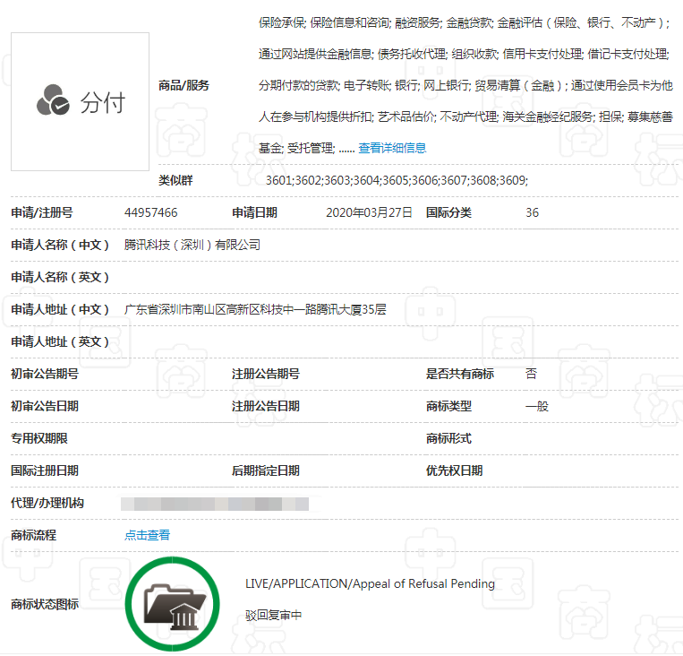Click the goods line starting 人在参与机构提供折扣

click(x=465, y=117)
